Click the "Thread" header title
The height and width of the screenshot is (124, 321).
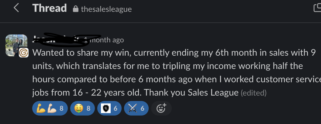point(50,8)
